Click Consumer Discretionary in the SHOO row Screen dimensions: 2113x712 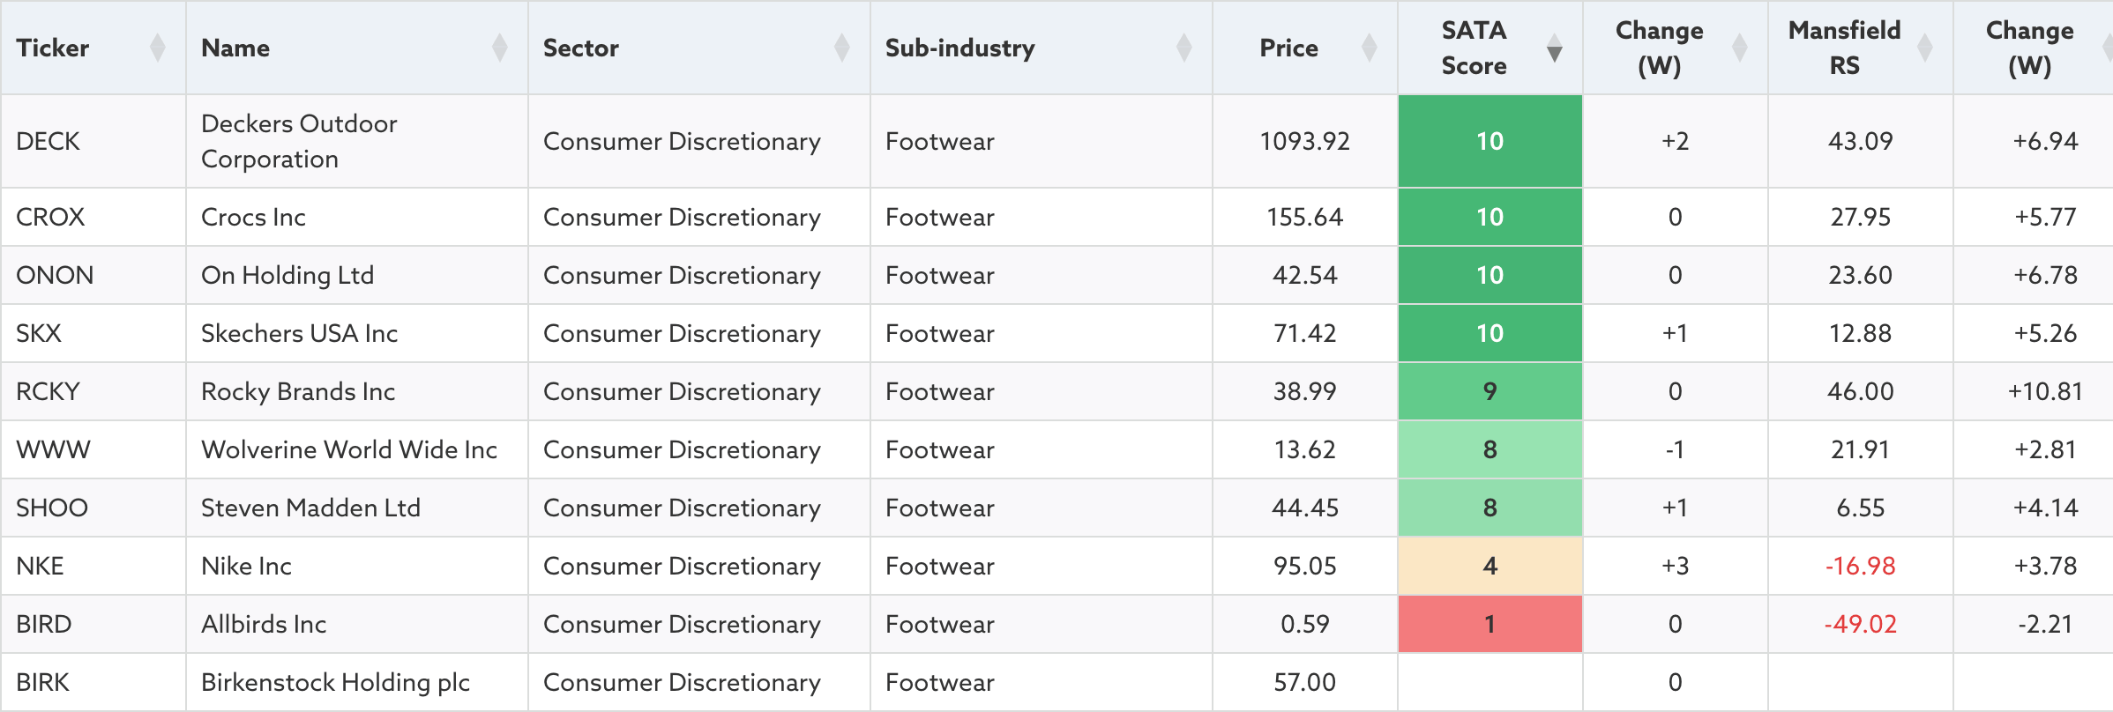click(683, 508)
